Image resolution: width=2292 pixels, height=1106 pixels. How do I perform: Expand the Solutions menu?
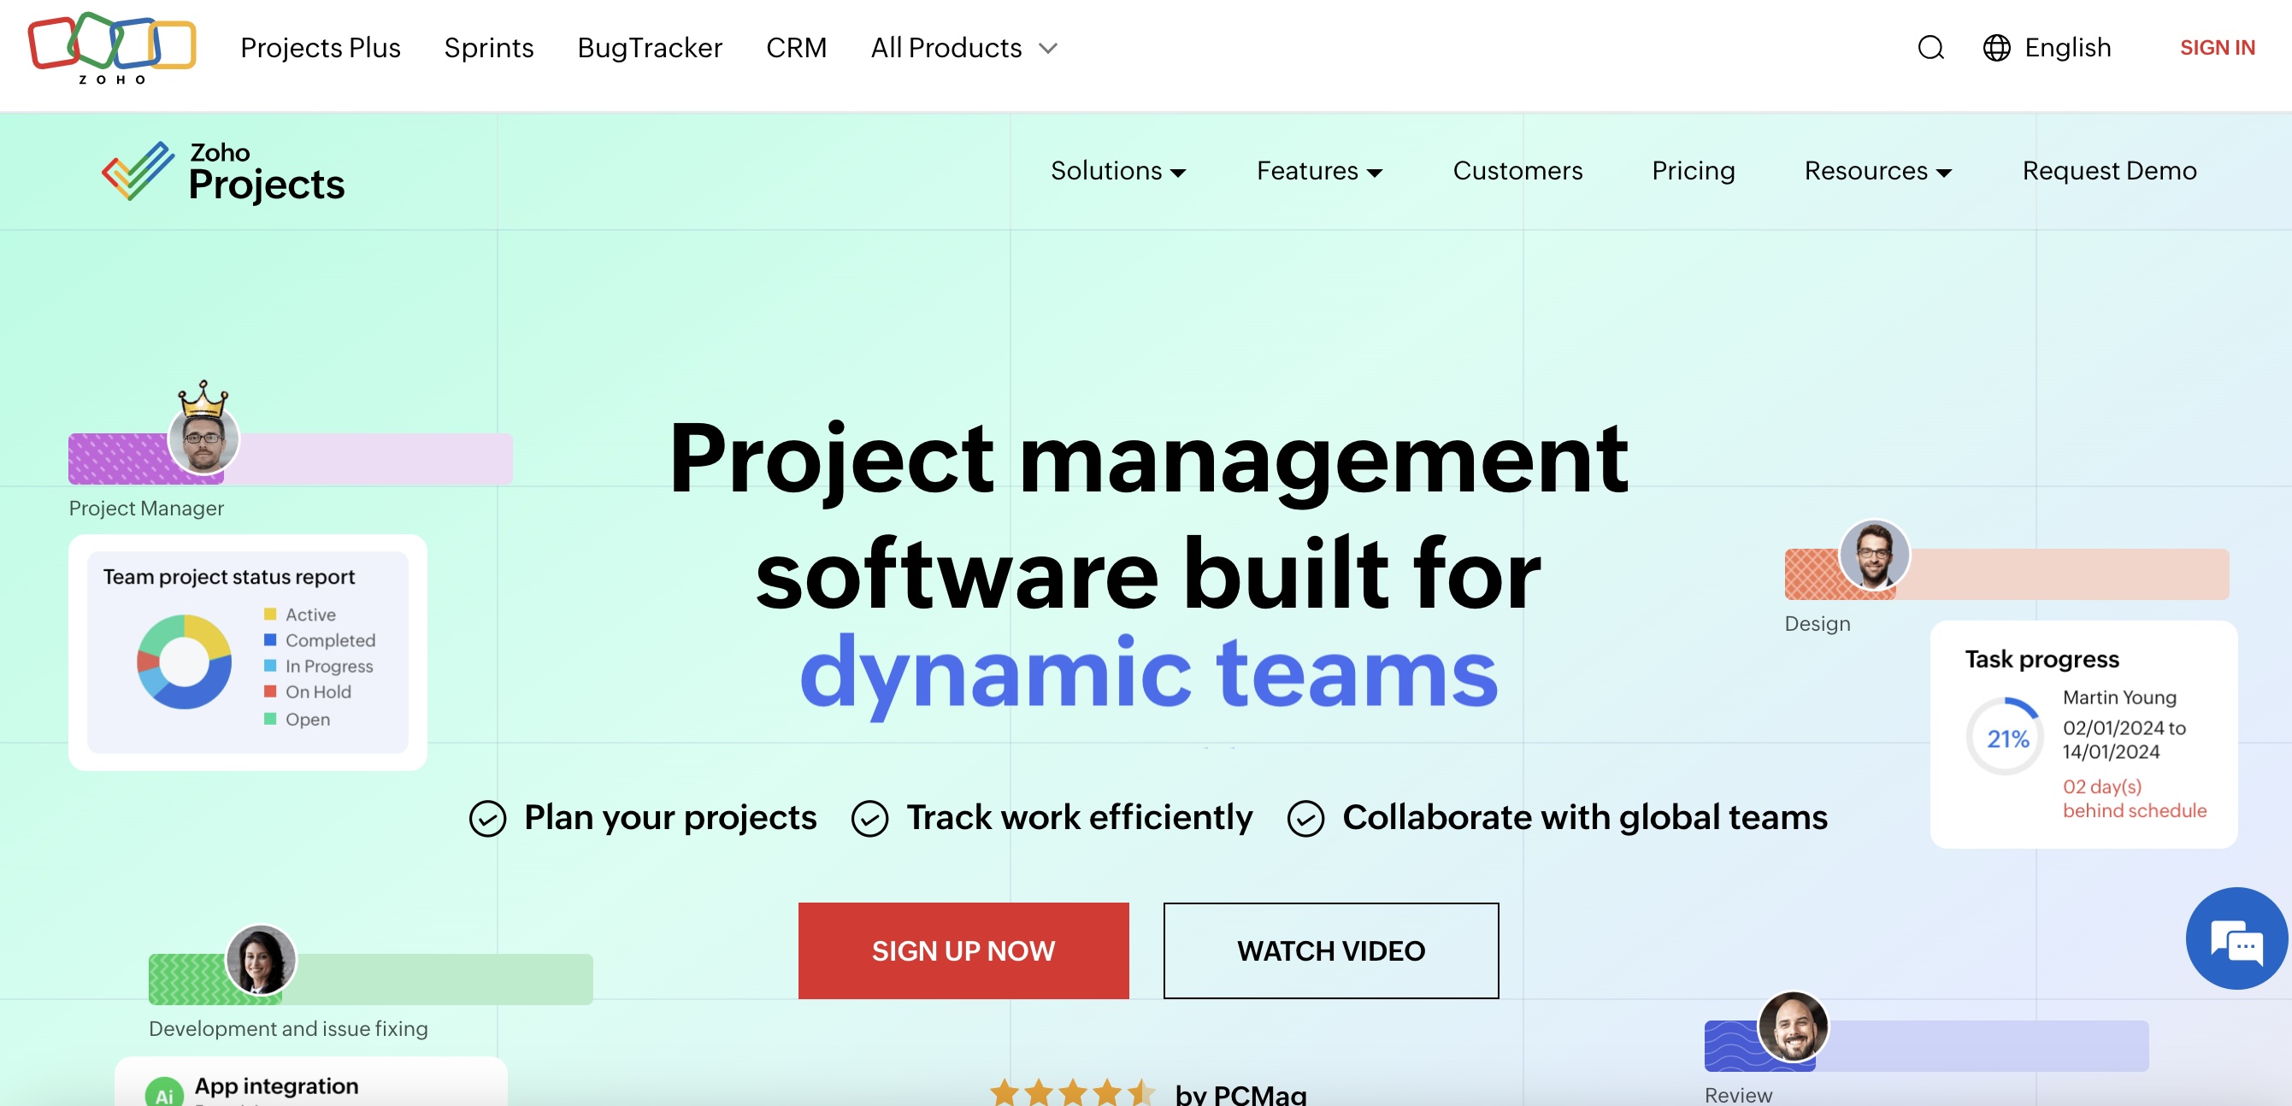tap(1118, 171)
